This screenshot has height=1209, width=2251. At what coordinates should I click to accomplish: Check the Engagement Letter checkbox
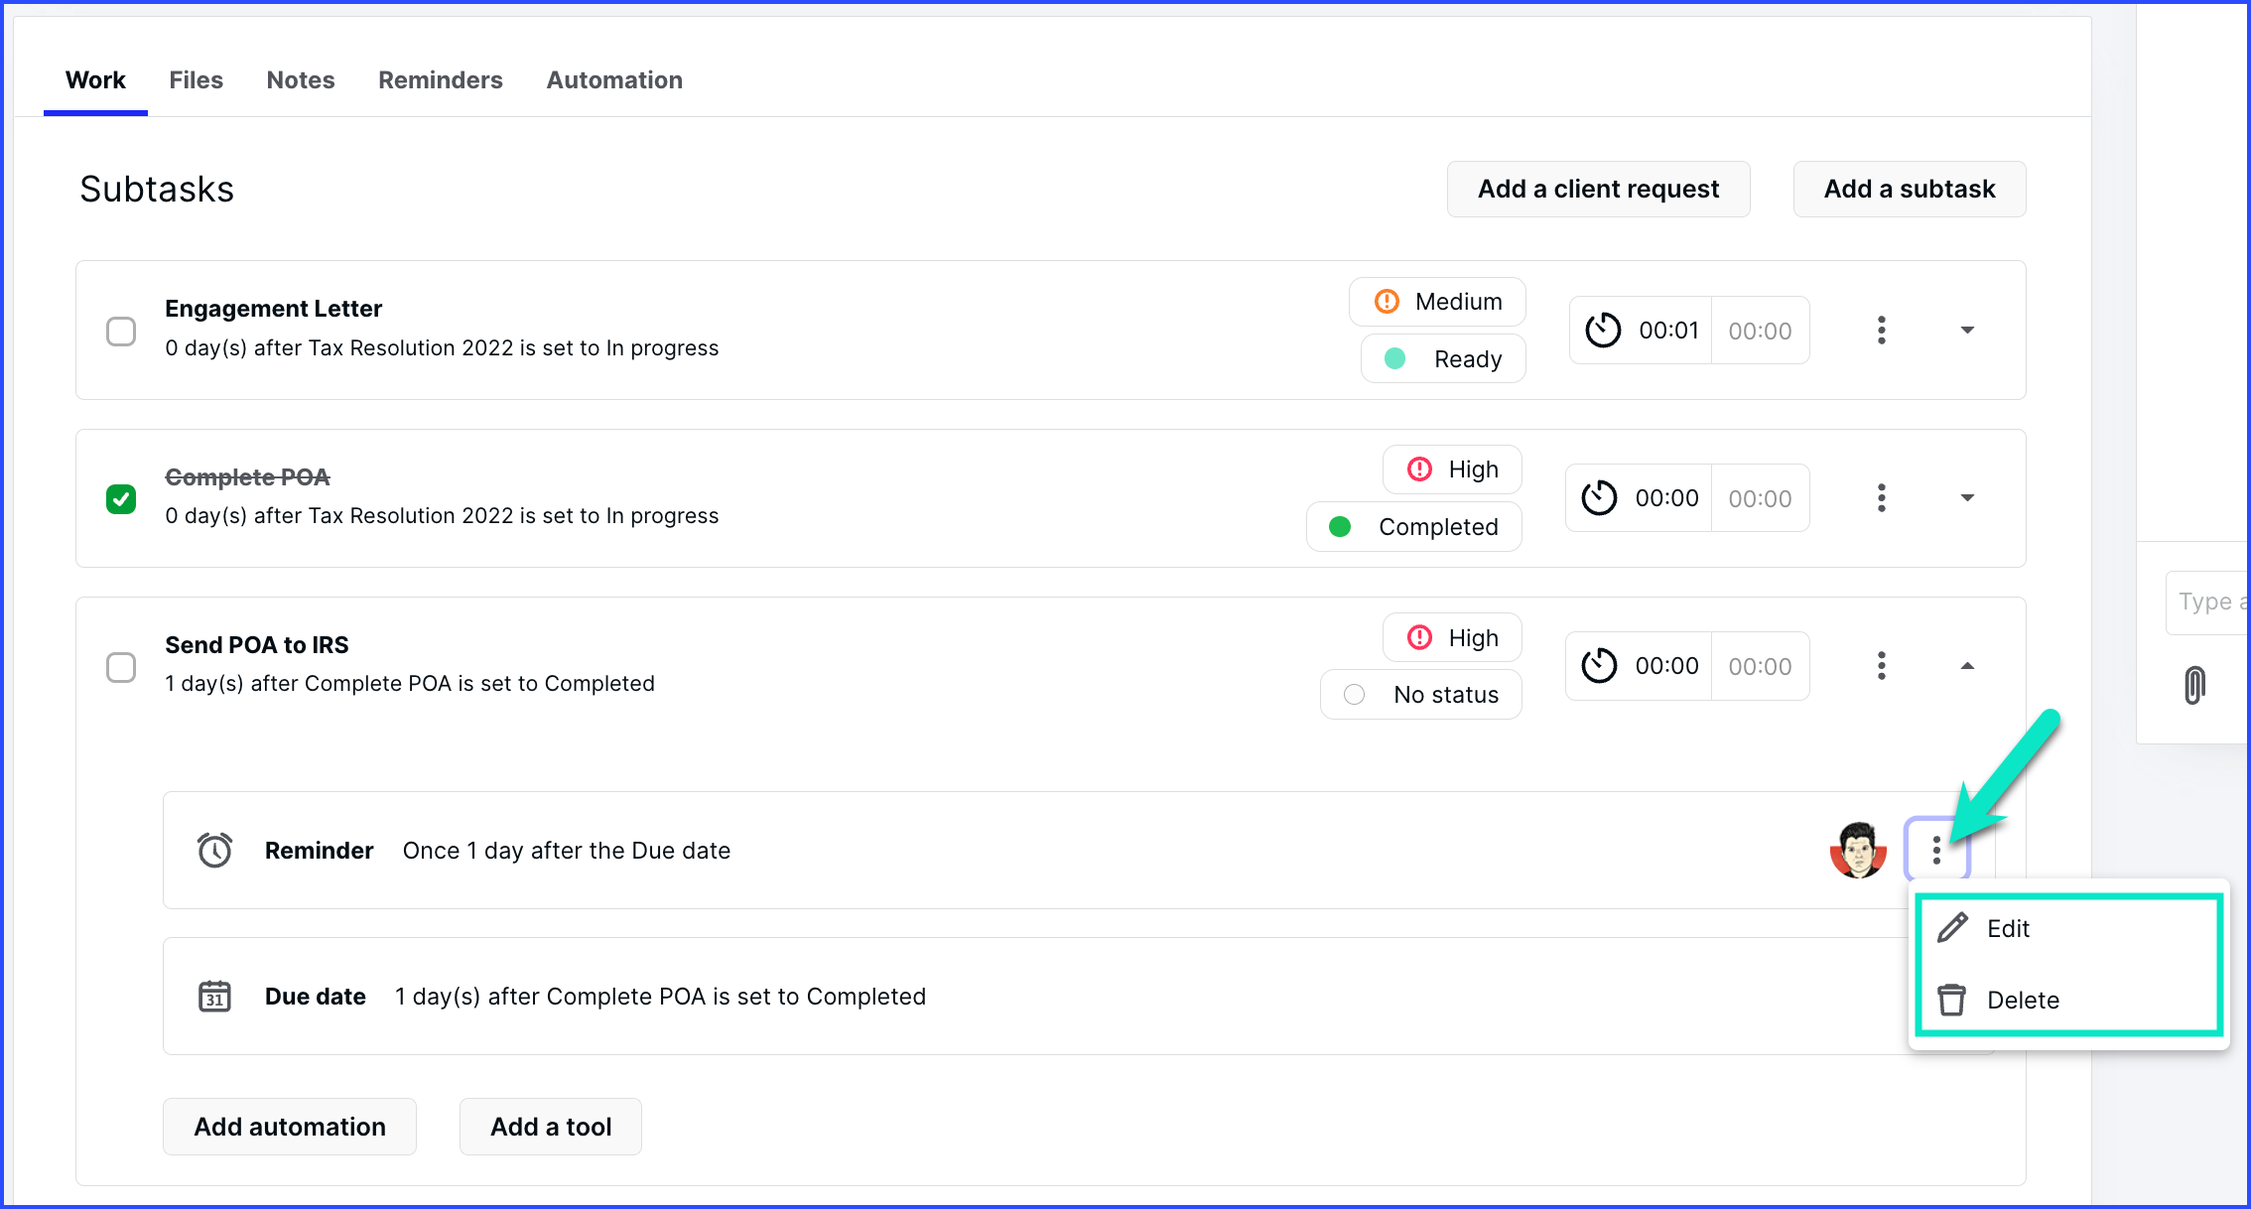(x=121, y=331)
